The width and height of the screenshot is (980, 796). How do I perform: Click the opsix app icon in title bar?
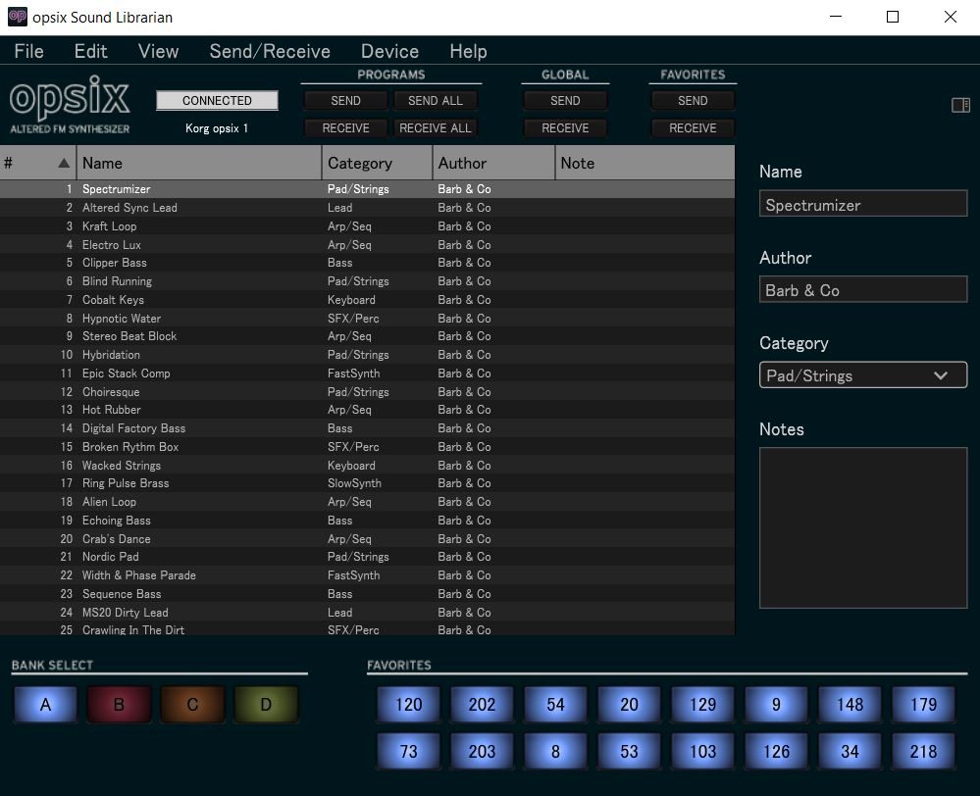(x=17, y=17)
